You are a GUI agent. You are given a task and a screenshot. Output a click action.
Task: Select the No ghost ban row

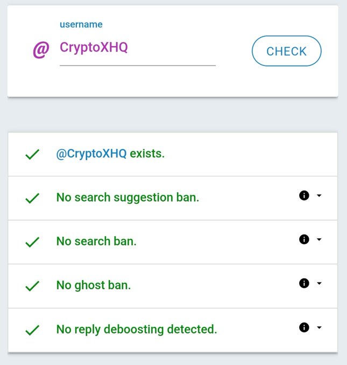pos(173,286)
